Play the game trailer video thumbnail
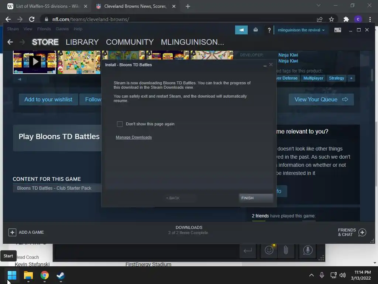This screenshot has width=378, height=284. tap(34, 62)
